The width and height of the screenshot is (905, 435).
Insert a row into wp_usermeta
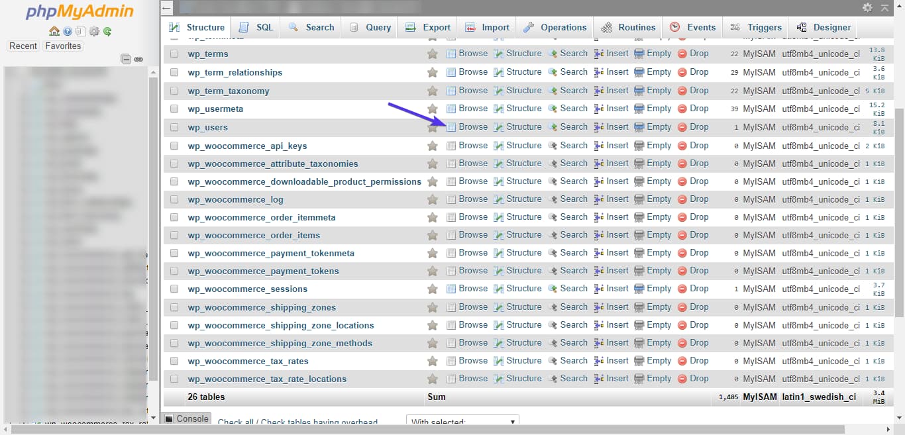[x=616, y=108]
